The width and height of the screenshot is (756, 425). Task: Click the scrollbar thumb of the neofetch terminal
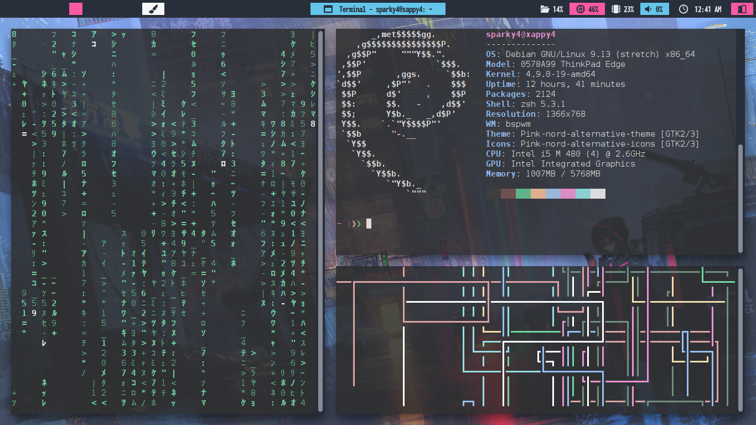[741, 198]
